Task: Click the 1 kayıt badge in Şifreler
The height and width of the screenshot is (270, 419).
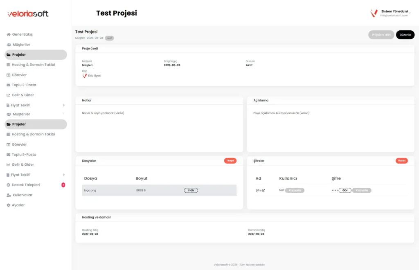Action: (x=402, y=161)
